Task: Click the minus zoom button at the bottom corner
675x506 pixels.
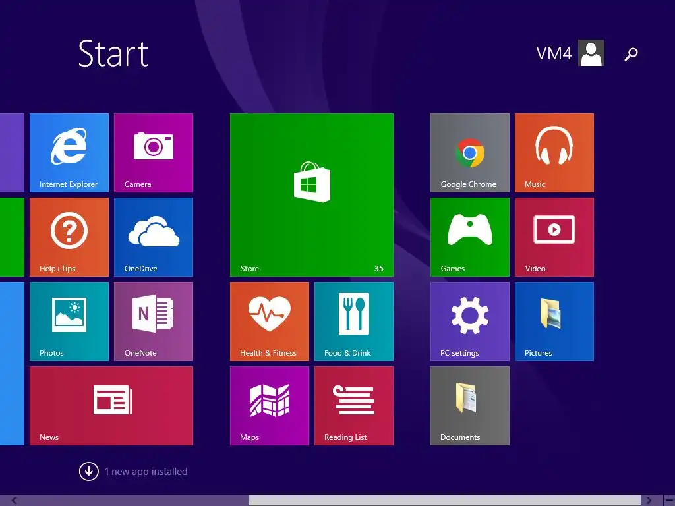Action: [668, 501]
